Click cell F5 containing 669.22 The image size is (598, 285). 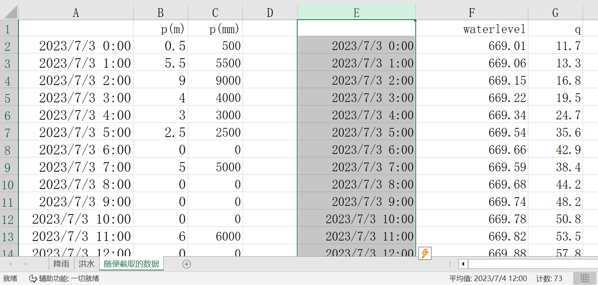(472, 98)
